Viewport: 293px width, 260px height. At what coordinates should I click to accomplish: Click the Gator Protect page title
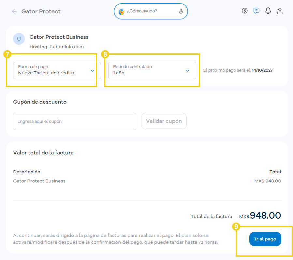(41, 11)
